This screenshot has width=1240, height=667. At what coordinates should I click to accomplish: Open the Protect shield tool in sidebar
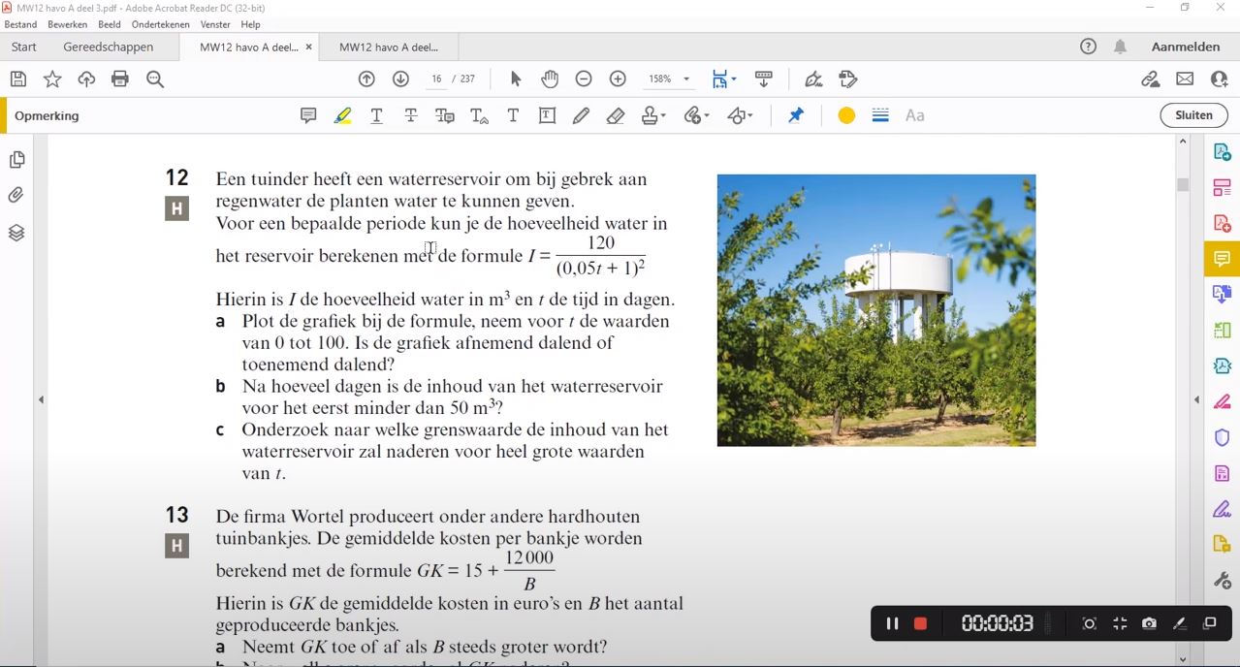[1222, 437]
